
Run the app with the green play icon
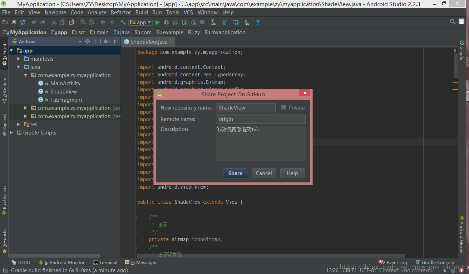tap(157, 22)
